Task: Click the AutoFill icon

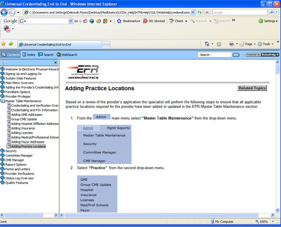Action: 217,21
